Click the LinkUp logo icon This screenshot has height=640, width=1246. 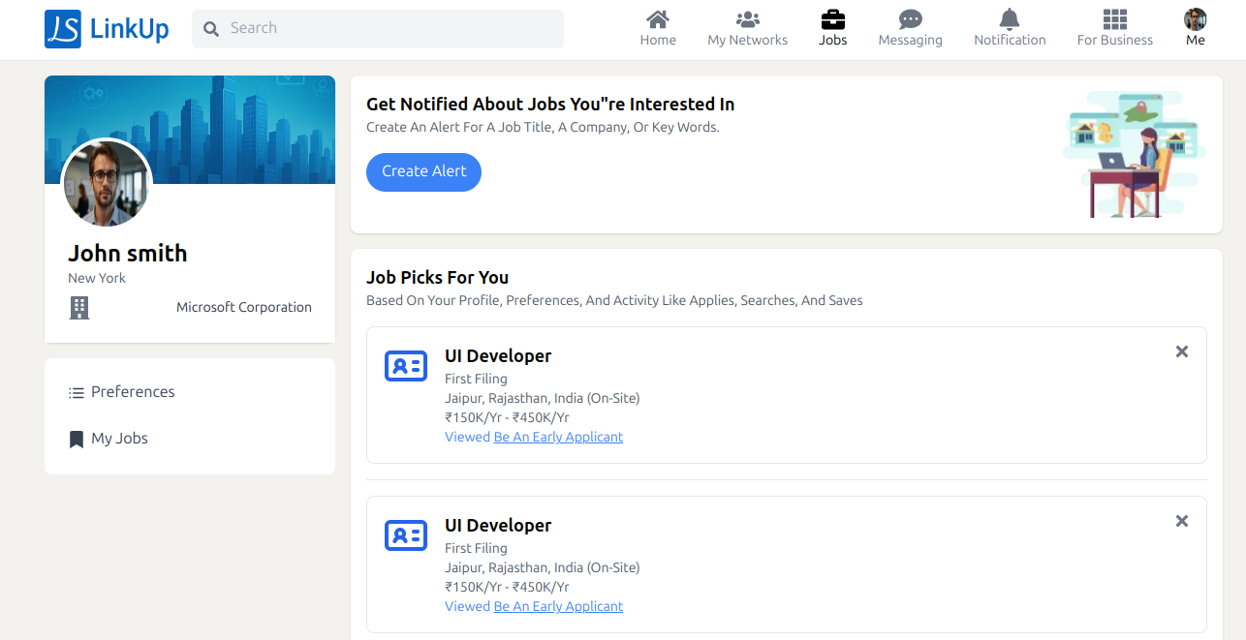click(63, 29)
